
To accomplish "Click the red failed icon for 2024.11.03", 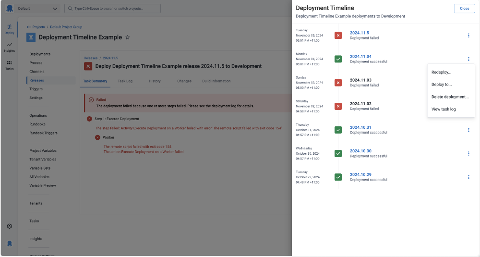I will tap(338, 83).
